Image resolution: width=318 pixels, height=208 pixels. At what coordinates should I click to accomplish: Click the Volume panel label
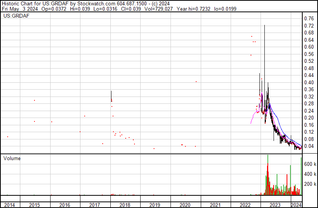click(x=12, y=158)
